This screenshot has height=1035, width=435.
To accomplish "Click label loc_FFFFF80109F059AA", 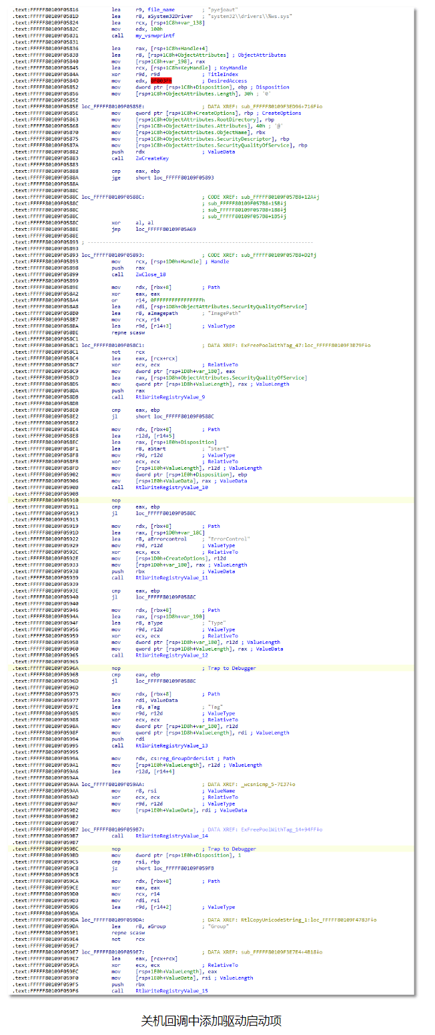I will tap(112, 784).
